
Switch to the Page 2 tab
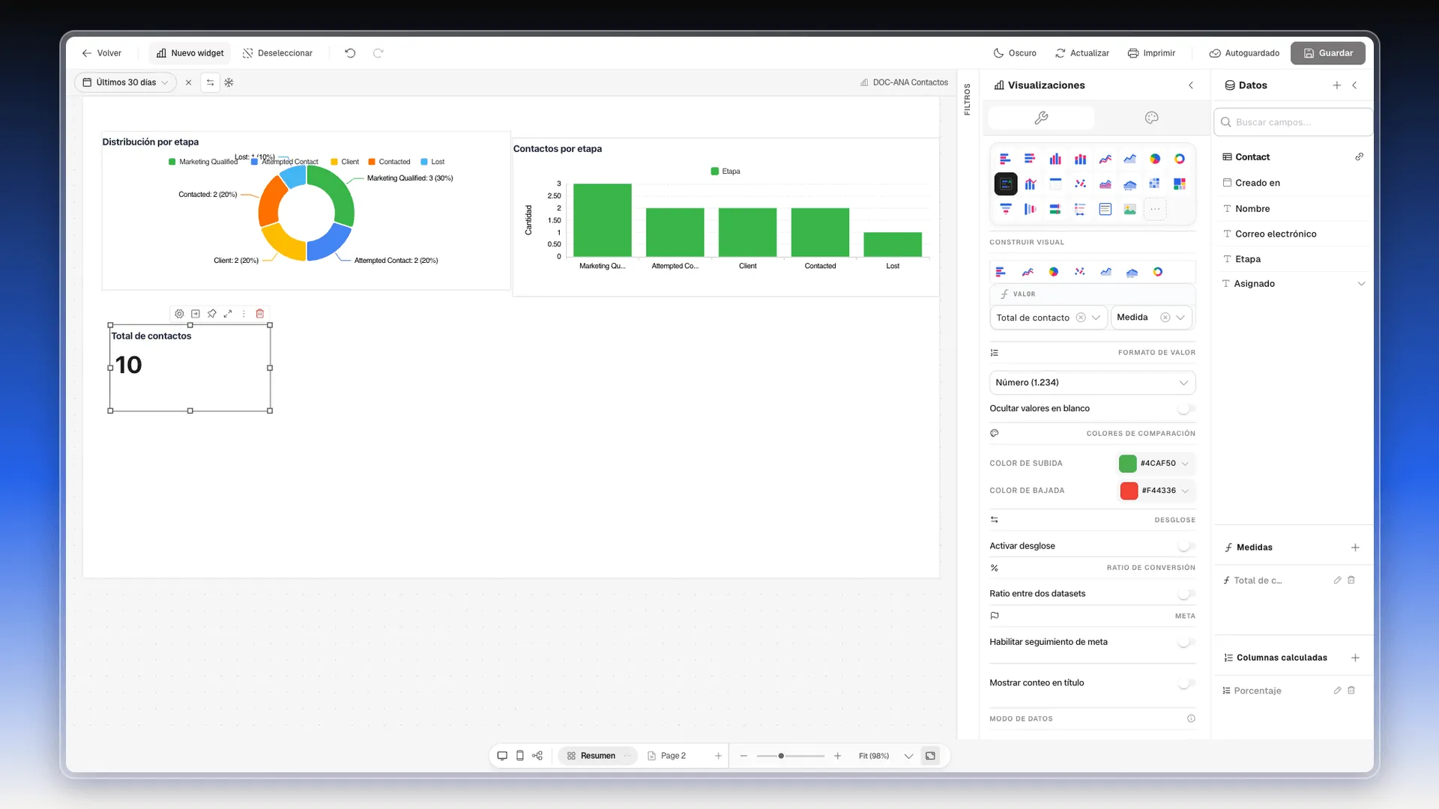[667, 756]
